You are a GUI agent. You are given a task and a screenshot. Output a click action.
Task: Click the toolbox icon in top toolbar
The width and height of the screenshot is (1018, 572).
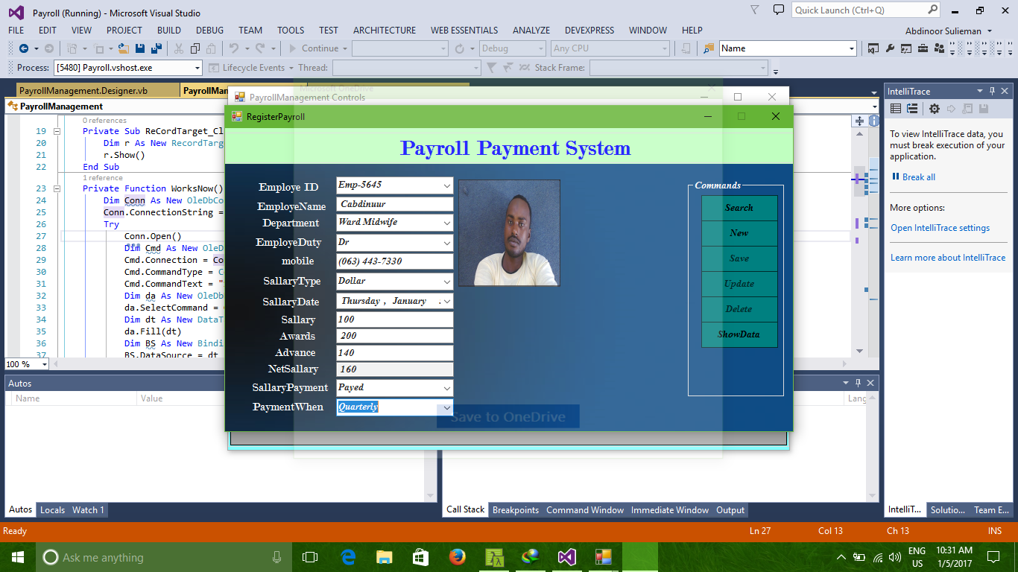(923, 48)
